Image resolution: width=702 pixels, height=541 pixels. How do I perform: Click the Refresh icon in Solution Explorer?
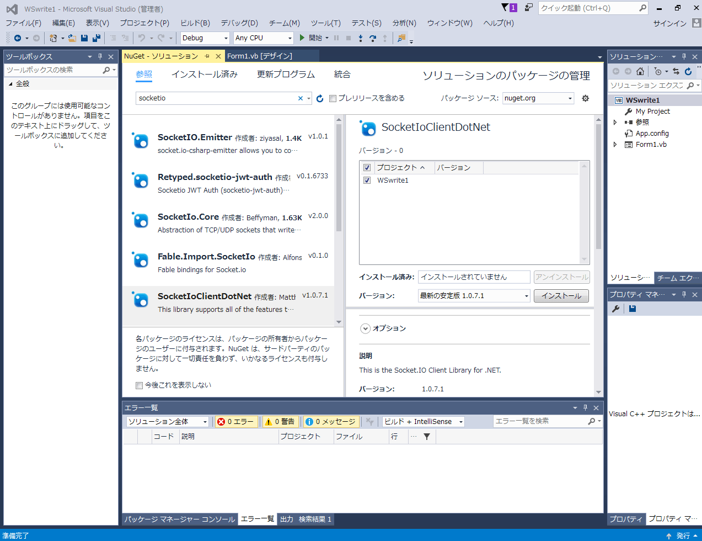tap(687, 71)
